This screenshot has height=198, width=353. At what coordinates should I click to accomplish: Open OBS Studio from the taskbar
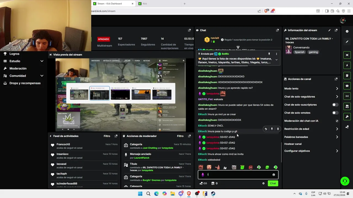(x=197, y=194)
